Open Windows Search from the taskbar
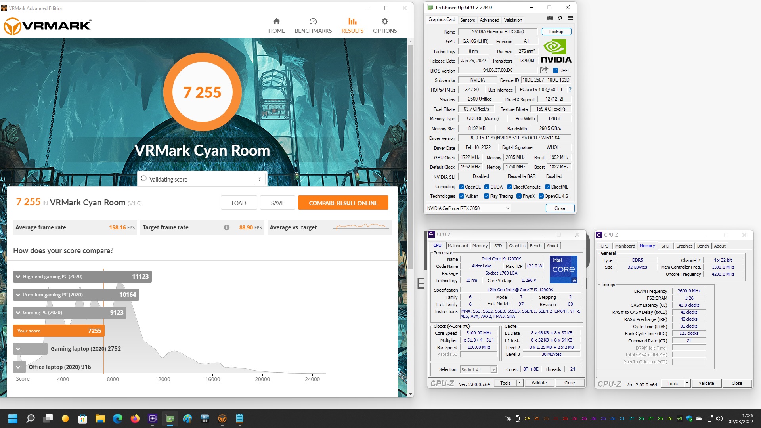Image resolution: width=761 pixels, height=428 pixels. click(31, 418)
